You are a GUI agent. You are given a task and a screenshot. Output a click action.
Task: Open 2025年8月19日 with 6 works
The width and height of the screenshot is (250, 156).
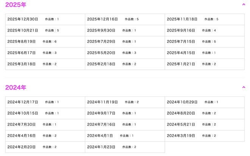tap(45, 42)
